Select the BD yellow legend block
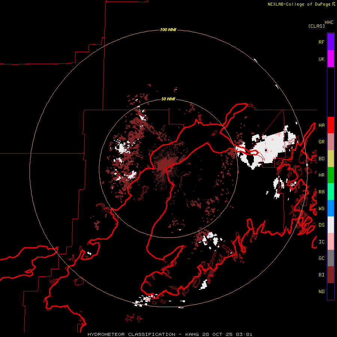 click(x=331, y=158)
